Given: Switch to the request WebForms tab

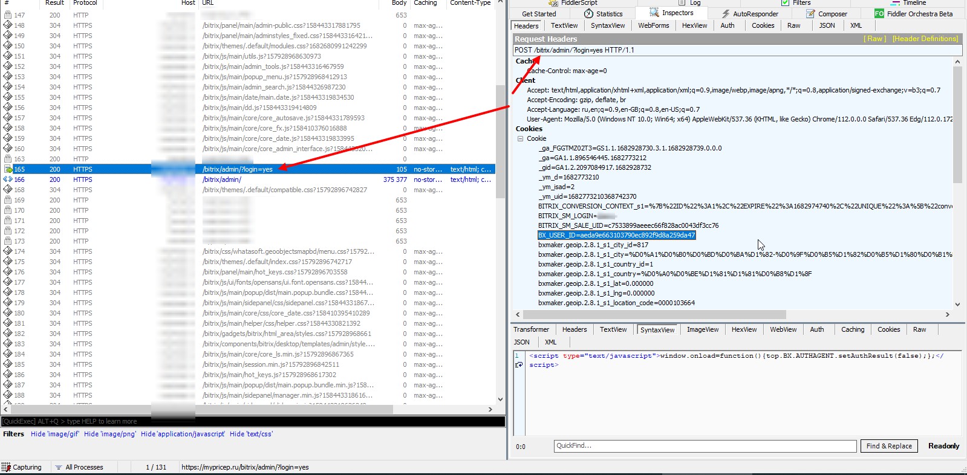Looking at the screenshot, I should (654, 25).
